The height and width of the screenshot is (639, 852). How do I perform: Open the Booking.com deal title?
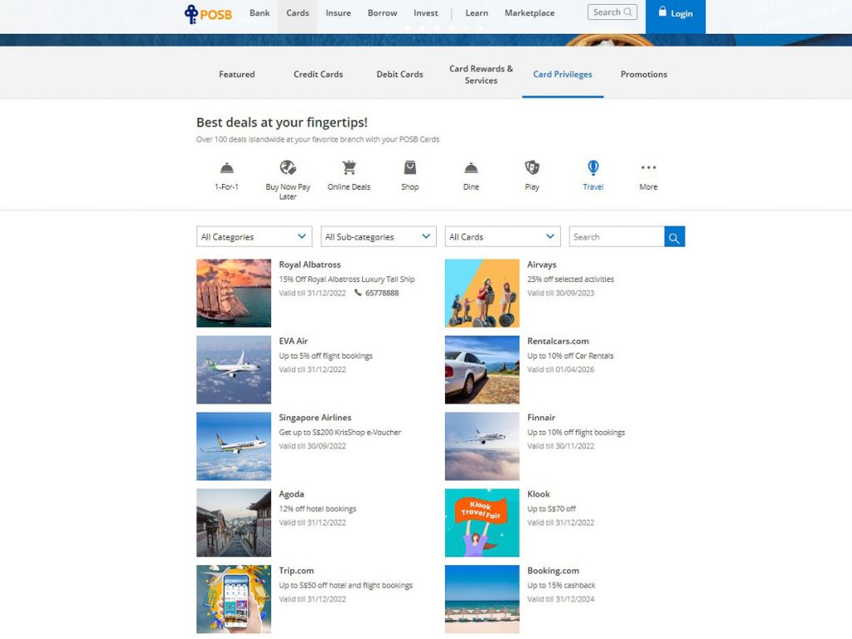pyautogui.click(x=553, y=571)
